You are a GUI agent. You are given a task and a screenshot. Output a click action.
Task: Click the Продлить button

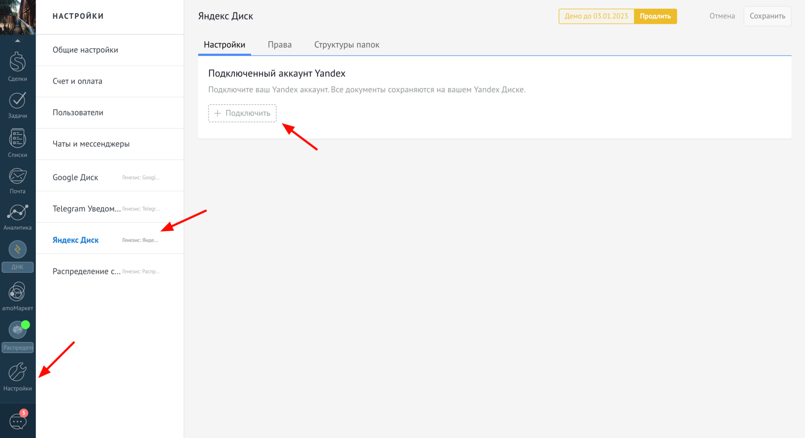[x=655, y=16]
